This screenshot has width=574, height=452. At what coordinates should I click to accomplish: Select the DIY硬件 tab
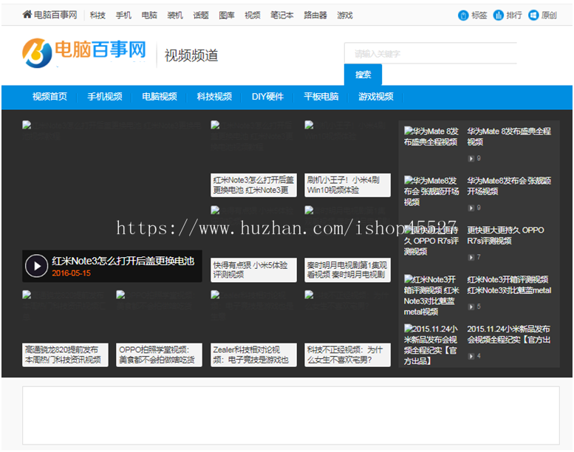click(x=267, y=97)
